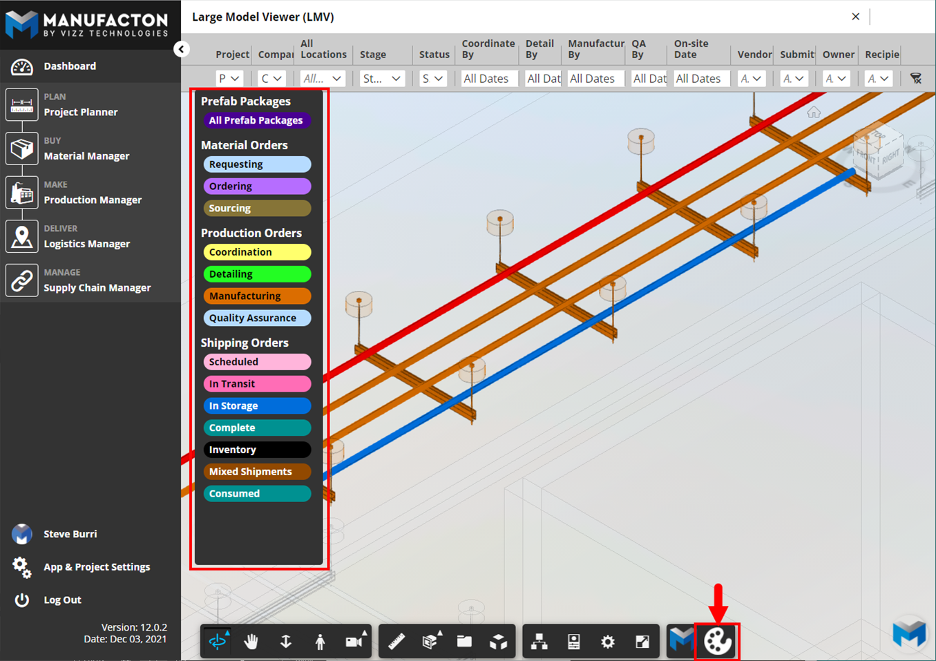The width and height of the screenshot is (936, 661).
Task: Toggle fullscreen mode in the viewer
Action: point(641,641)
